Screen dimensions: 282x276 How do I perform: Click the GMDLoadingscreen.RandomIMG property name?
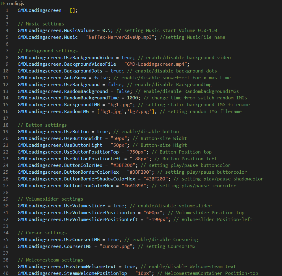click(53, 112)
